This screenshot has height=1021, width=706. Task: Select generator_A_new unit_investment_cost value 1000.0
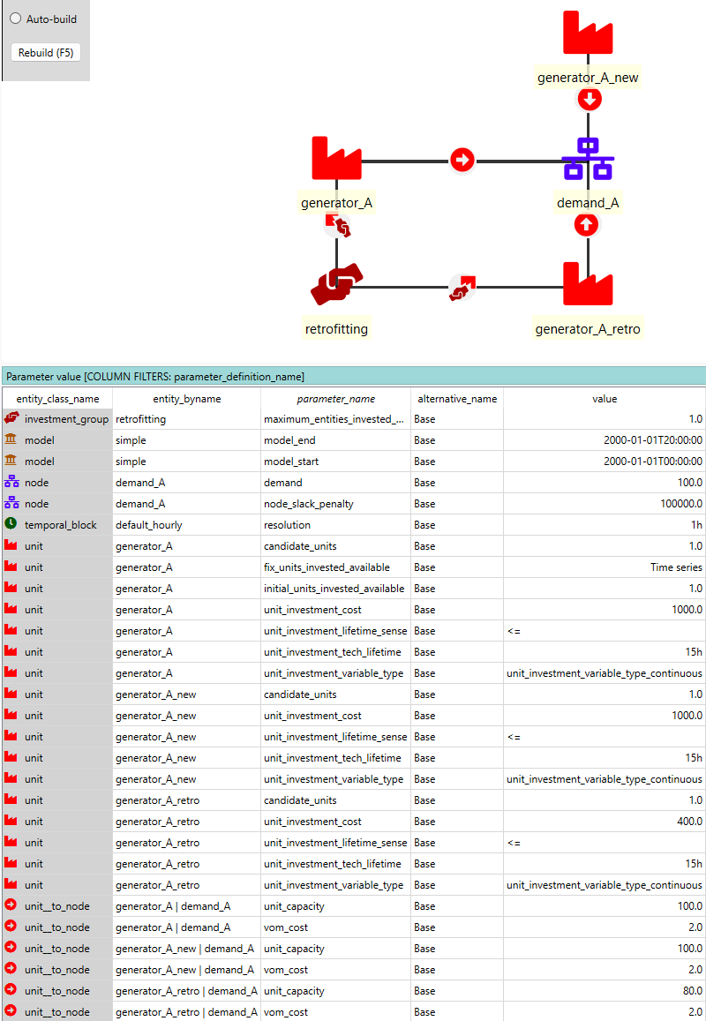605,716
